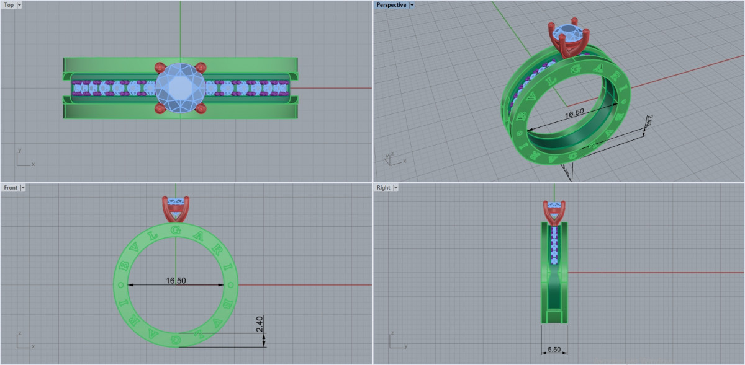Click the Right viewport title label
Image resolution: width=745 pixels, height=365 pixels.
click(x=383, y=187)
